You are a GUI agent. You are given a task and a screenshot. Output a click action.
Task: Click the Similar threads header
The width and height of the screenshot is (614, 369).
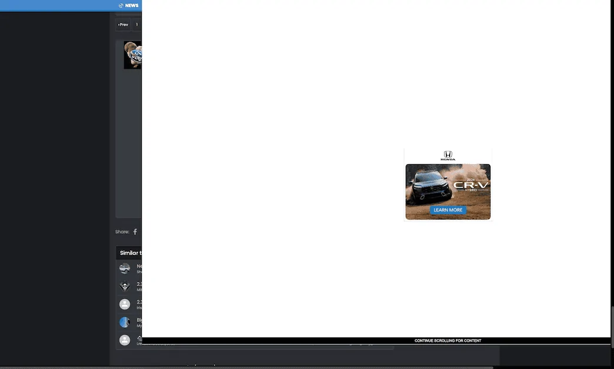point(131,253)
